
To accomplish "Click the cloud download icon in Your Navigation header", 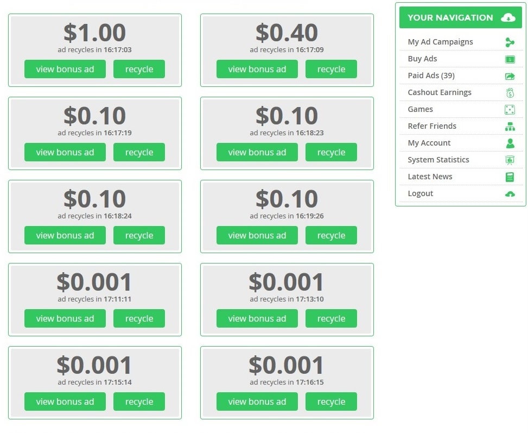I will click(x=507, y=17).
